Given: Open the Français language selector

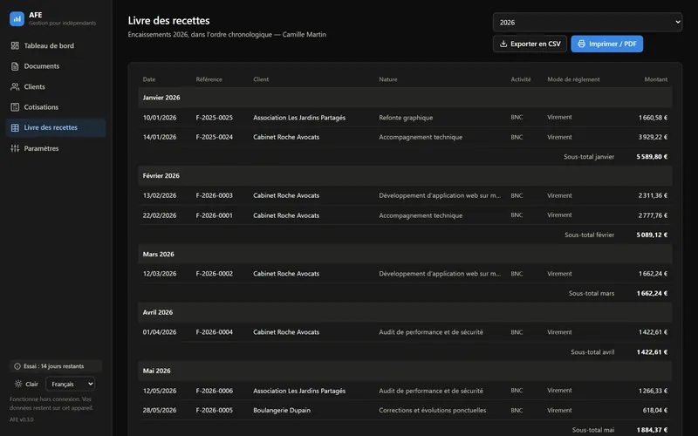Looking at the screenshot, I should pos(71,384).
